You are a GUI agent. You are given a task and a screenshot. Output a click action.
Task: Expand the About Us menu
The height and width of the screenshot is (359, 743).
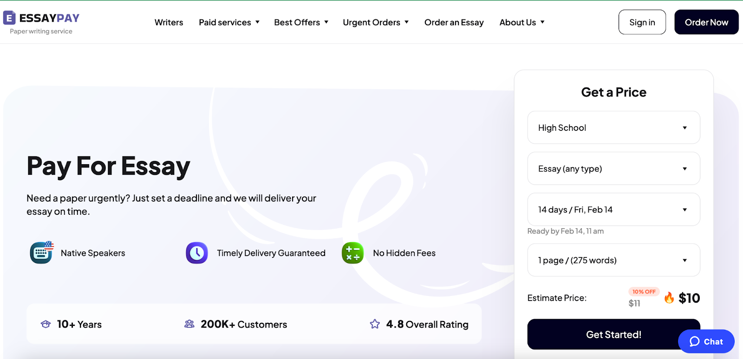point(522,22)
